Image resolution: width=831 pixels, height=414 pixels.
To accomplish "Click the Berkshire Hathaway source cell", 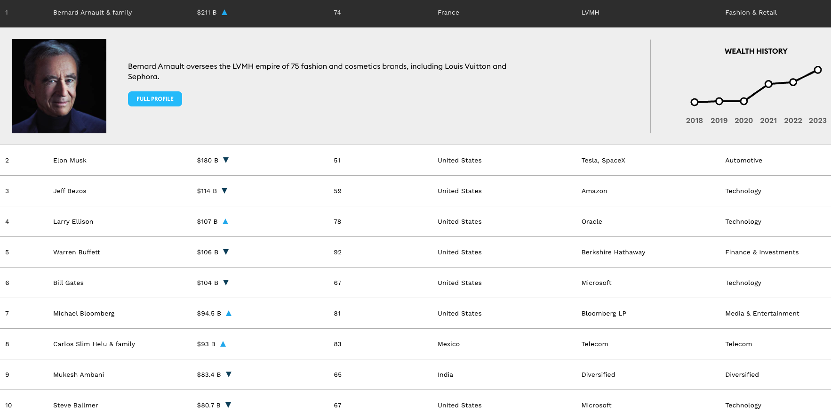I will pos(613,252).
